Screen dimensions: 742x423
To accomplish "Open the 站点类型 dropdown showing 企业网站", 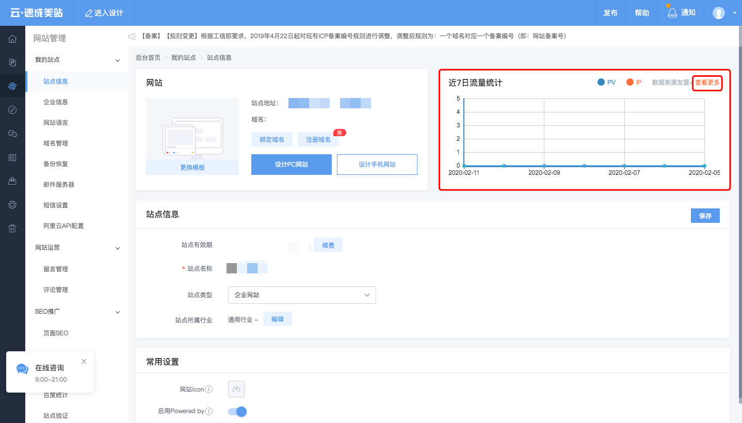I will click(x=301, y=295).
